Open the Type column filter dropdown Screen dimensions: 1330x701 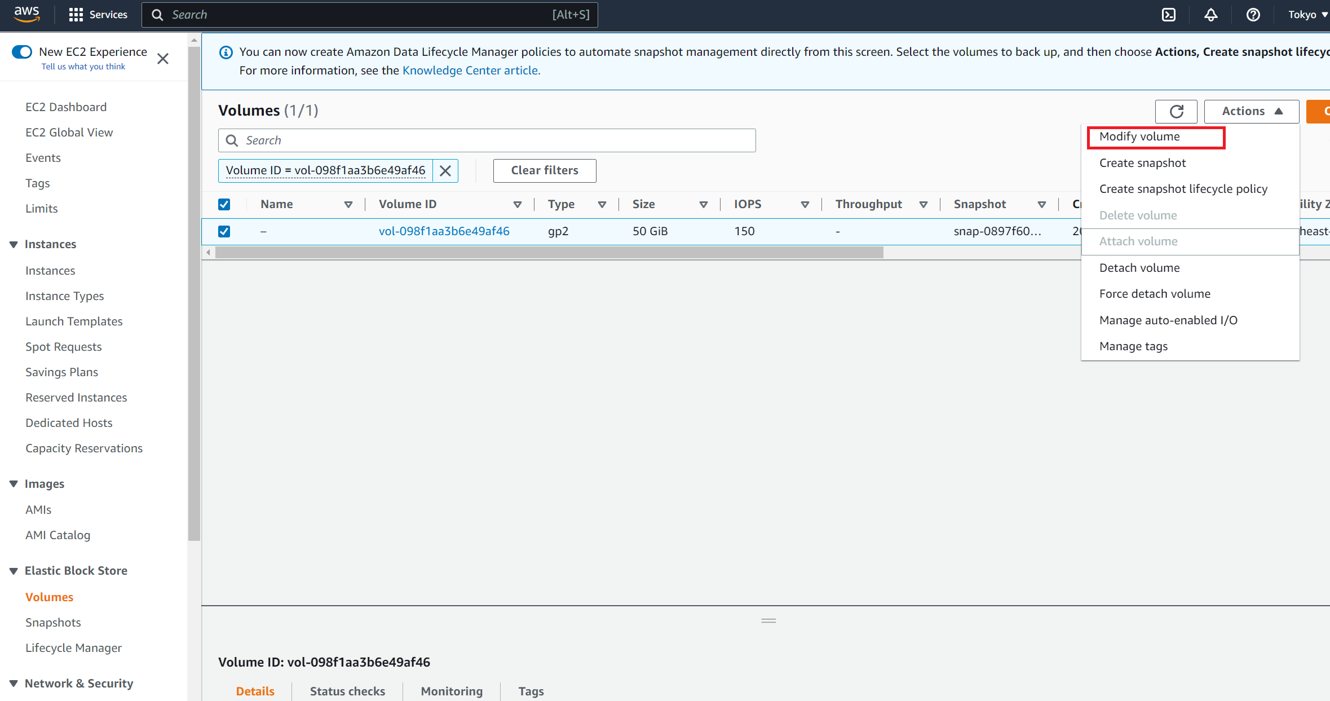click(602, 204)
